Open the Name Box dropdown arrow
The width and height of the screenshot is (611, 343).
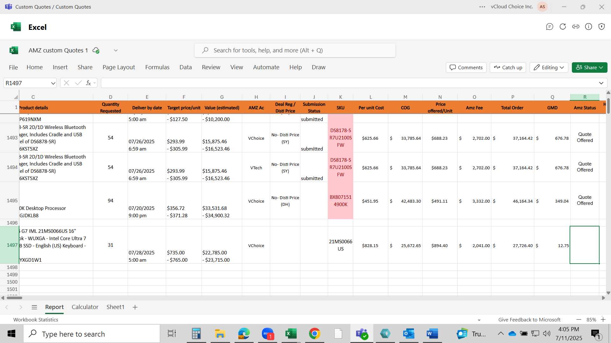pyautogui.click(x=53, y=83)
